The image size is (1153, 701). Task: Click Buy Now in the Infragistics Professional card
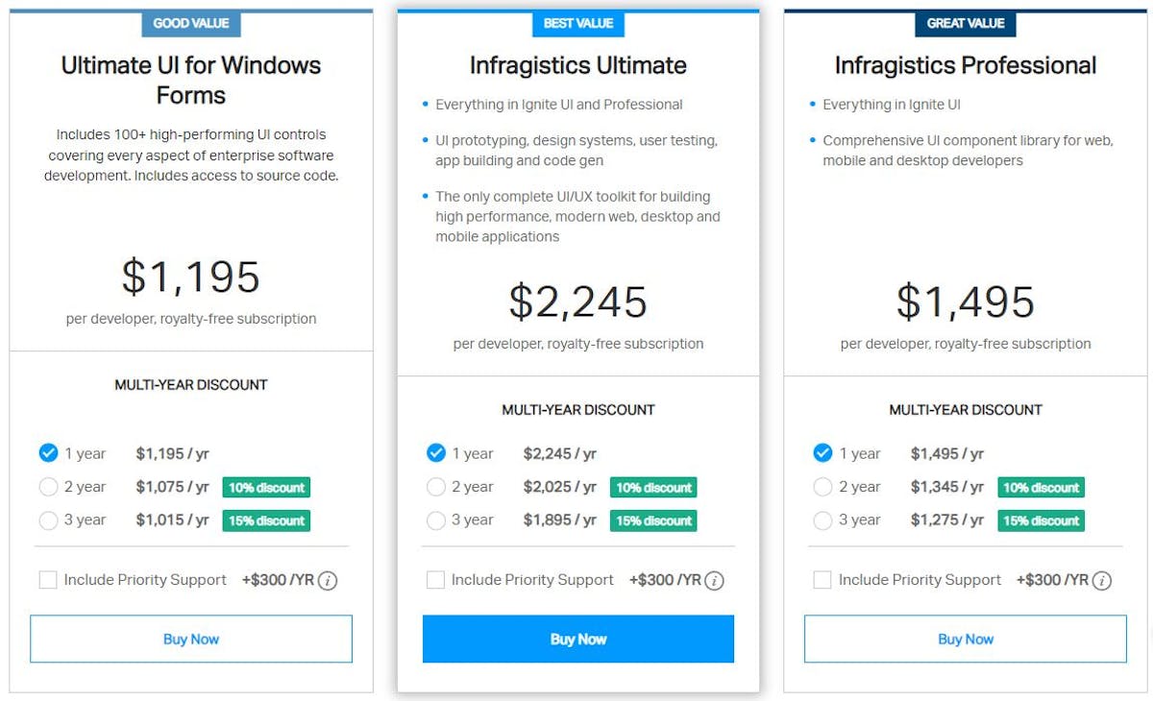click(x=966, y=639)
